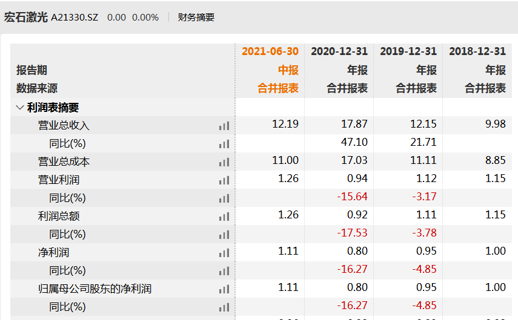
Task: Open chart icon for 净利润 同比(%) row
Action: pyautogui.click(x=224, y=271)
